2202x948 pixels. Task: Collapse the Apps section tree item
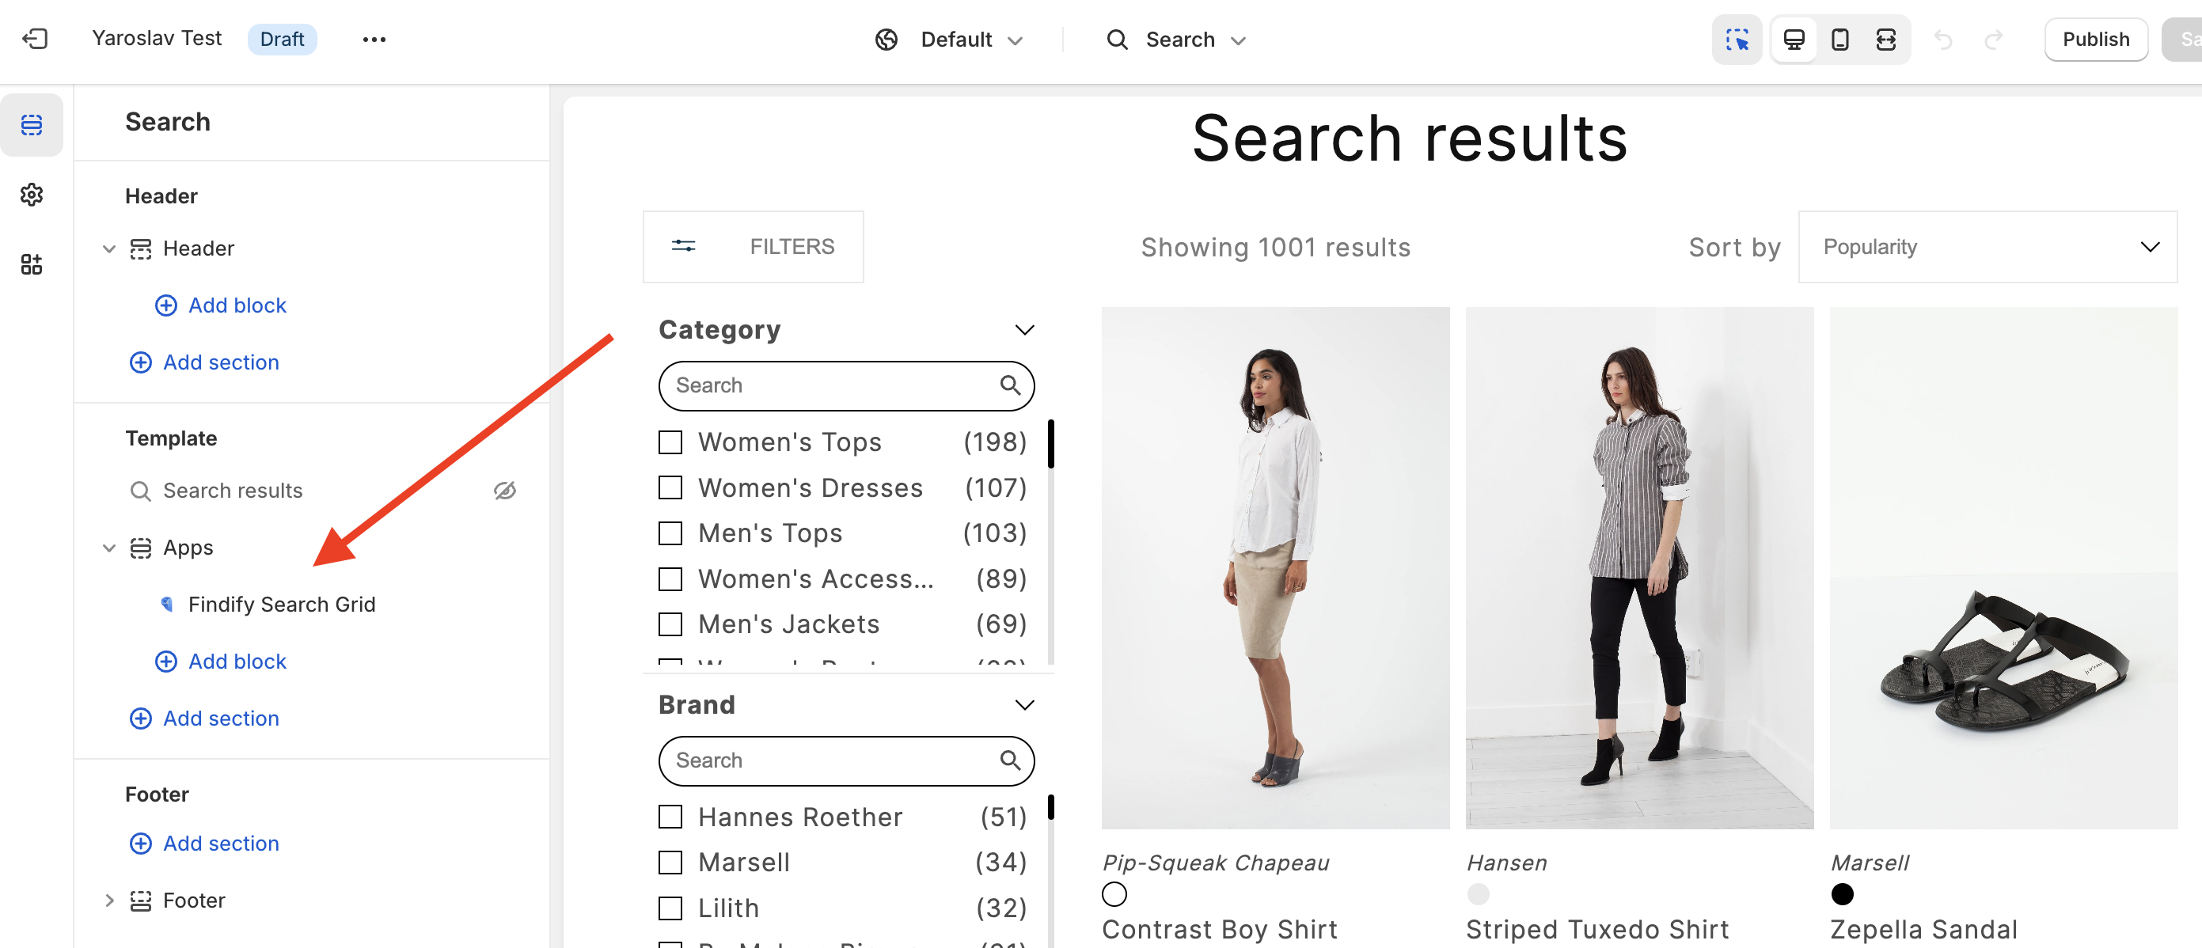tap(108, 547)
